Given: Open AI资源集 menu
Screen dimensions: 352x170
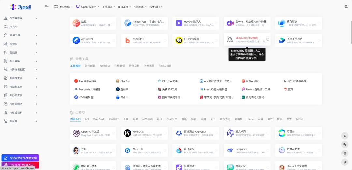Looking at the screenshot, I should pos(140,7).
